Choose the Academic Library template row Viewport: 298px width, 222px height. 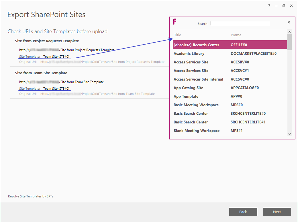(x=230, y=53)
